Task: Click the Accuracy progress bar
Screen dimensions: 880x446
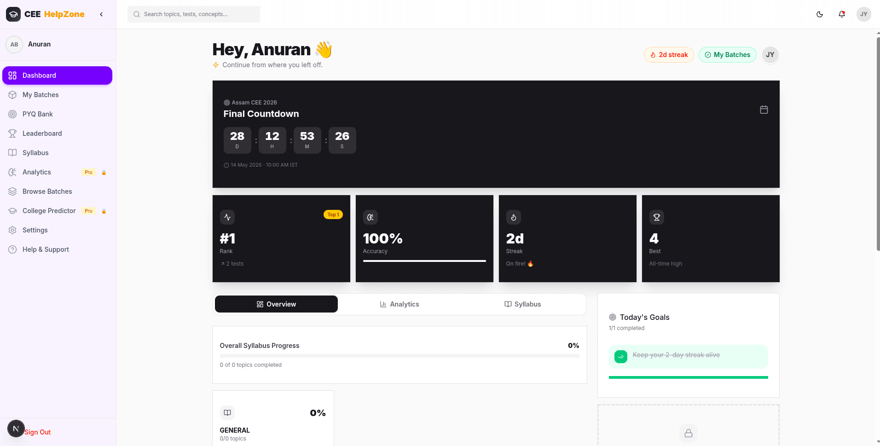Action: click(424, 261)
